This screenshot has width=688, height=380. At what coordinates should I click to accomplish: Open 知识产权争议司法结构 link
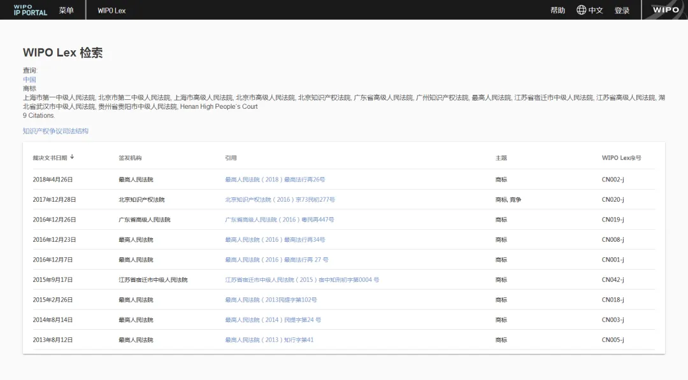click(55, 130)
